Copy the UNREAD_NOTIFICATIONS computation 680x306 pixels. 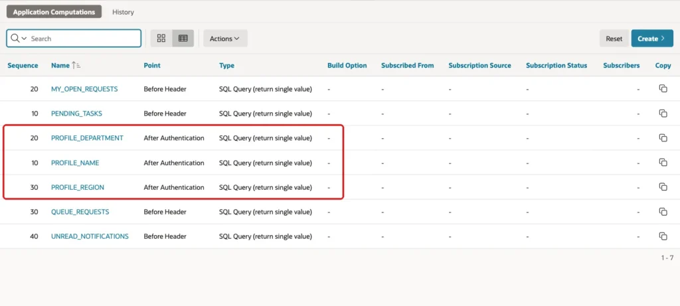(663, 236)
